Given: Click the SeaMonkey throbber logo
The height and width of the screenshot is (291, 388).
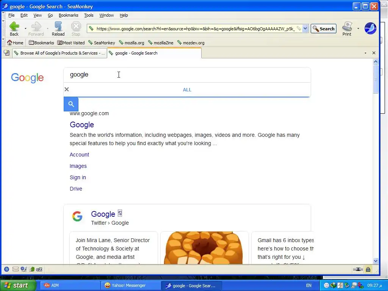Looking at the screenshot, I should (371, 28).
